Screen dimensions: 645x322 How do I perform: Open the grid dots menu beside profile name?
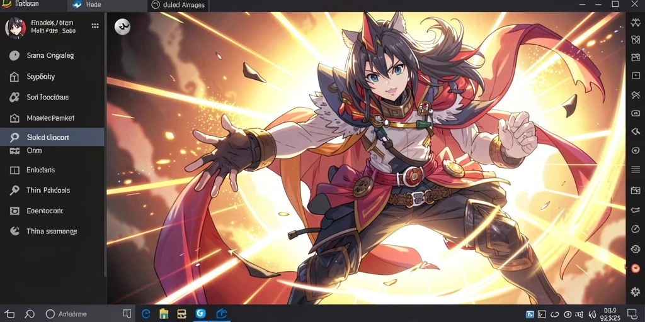(95, 26)
